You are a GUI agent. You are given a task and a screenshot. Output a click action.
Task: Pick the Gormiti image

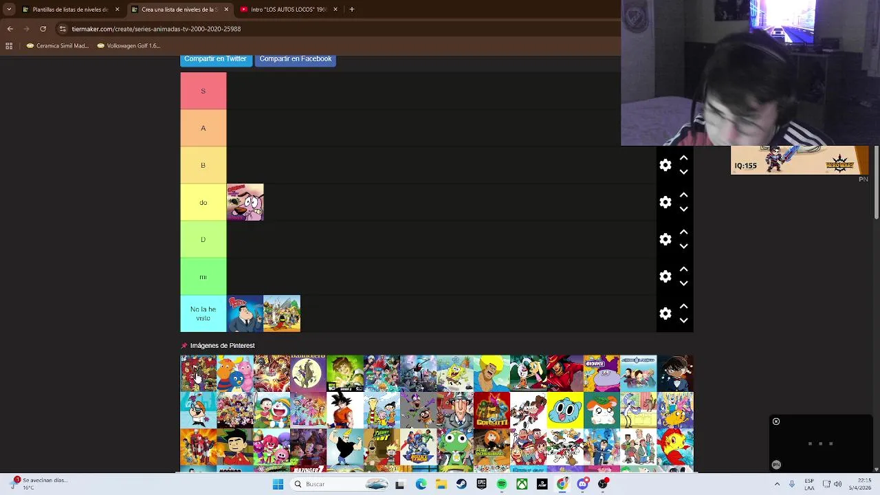click(x=492, y=410)
